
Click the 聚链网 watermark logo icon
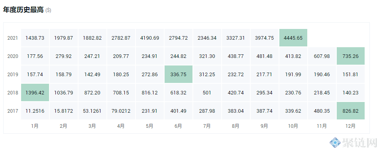(335, 143)
